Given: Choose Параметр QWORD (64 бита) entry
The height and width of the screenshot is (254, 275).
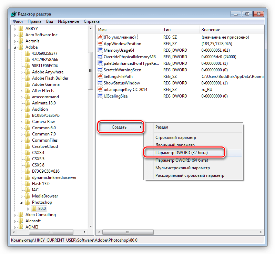Looking at the screenshot, I should 193,160.
